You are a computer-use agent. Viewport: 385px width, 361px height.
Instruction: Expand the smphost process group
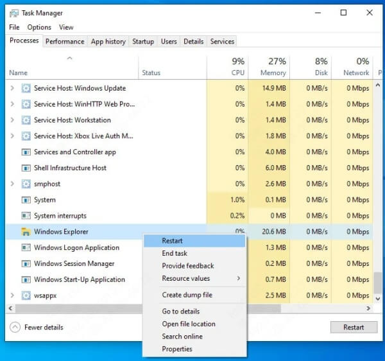coord(12,184)
